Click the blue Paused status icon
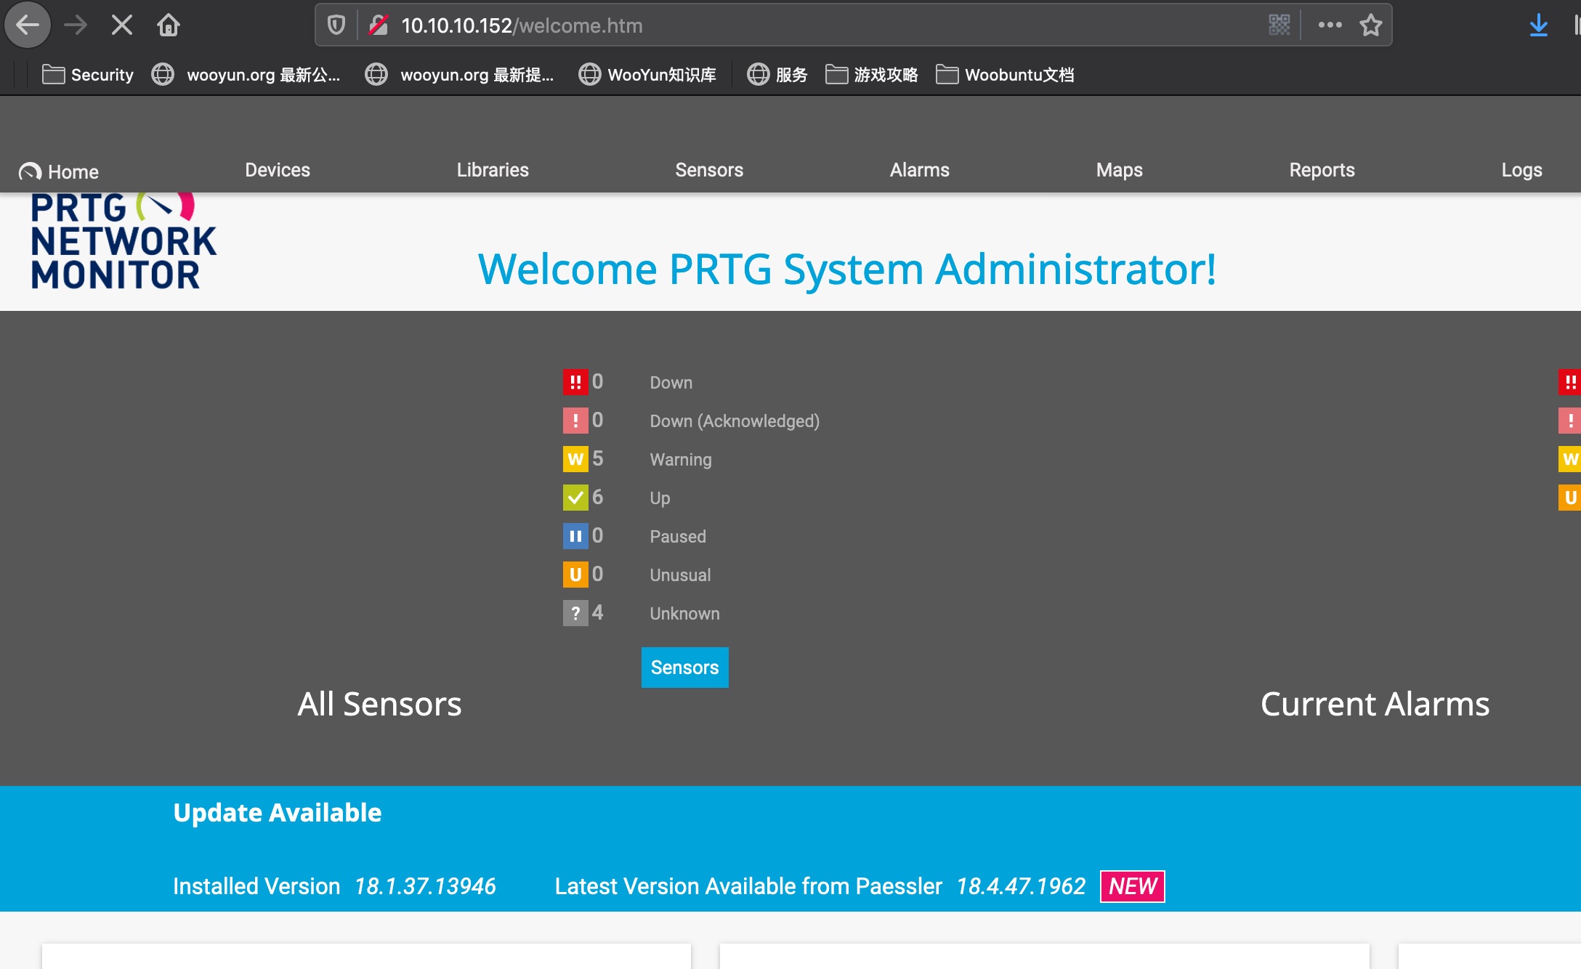This screenshot has height=969, width=1581. tap(575, 536)
